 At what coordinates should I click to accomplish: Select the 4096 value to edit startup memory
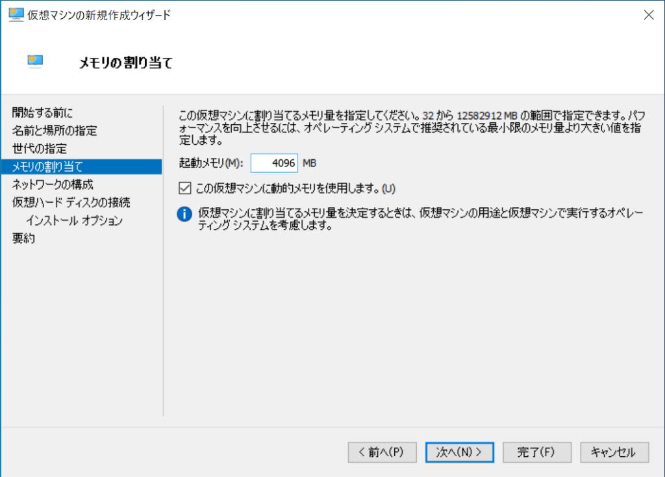pyautogui.click(x=273, y=163)
